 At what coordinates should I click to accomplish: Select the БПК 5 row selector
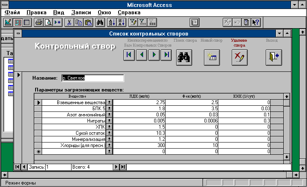[38, 109]
